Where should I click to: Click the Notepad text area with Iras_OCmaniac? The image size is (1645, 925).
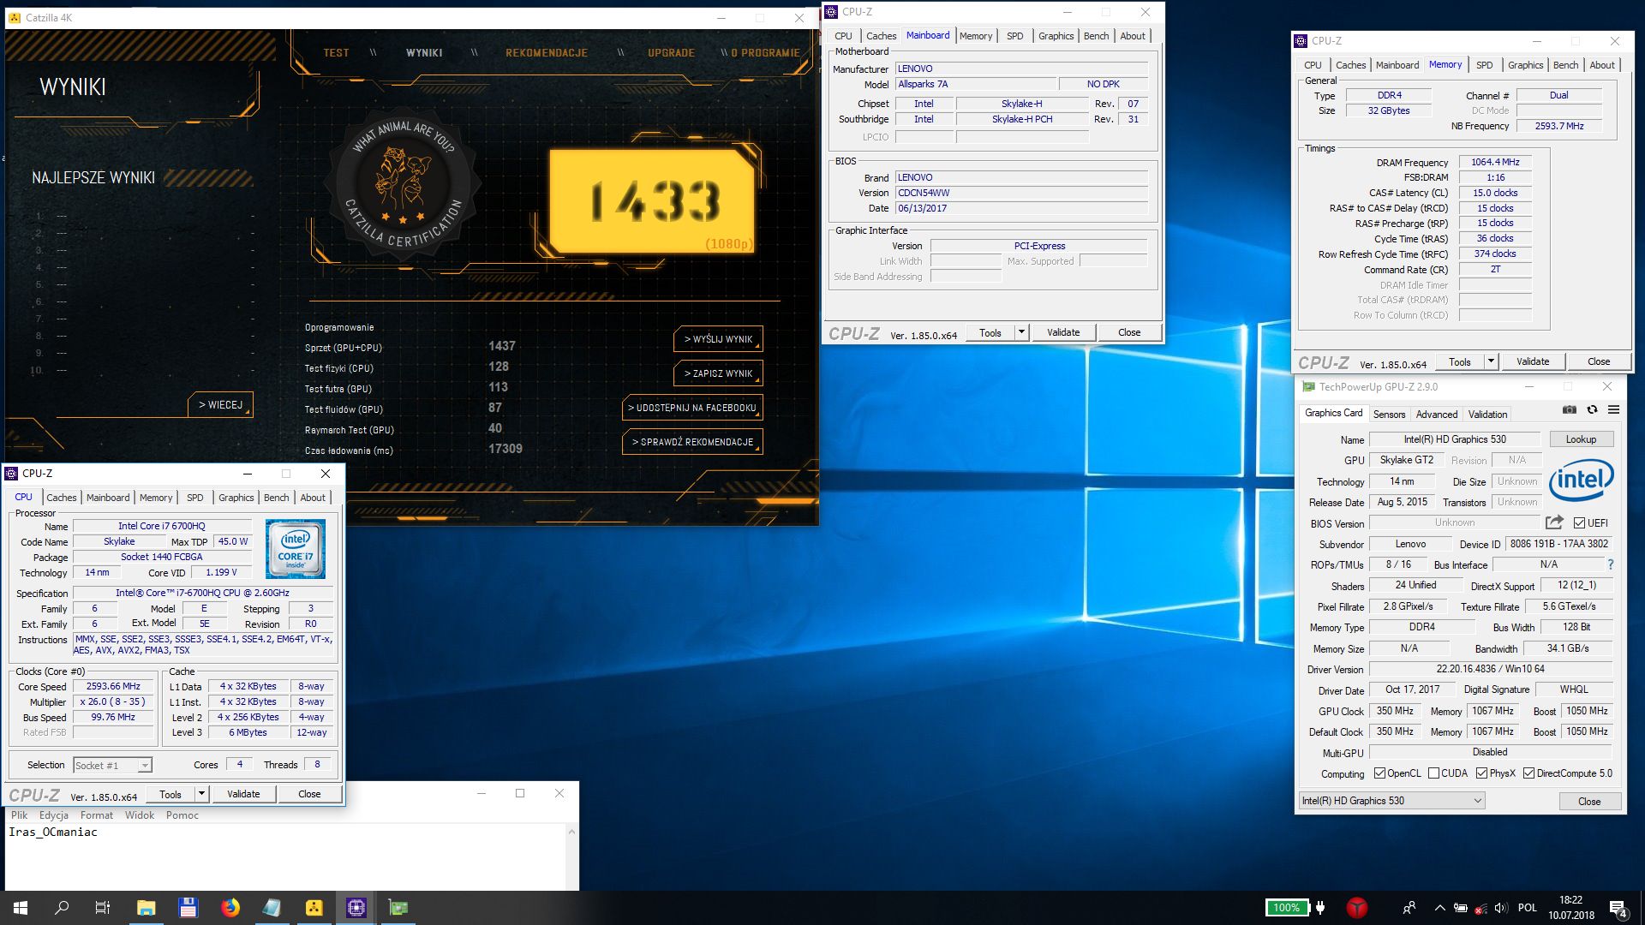[x=285, y=856]
